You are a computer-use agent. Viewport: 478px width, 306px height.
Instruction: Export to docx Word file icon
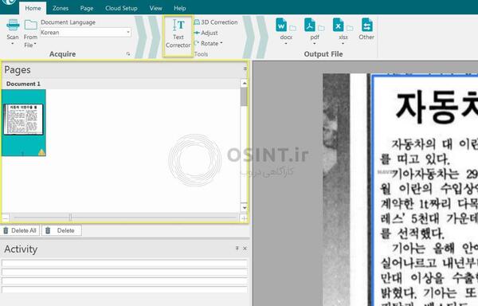pyautogui.click(x=281, y=25)
